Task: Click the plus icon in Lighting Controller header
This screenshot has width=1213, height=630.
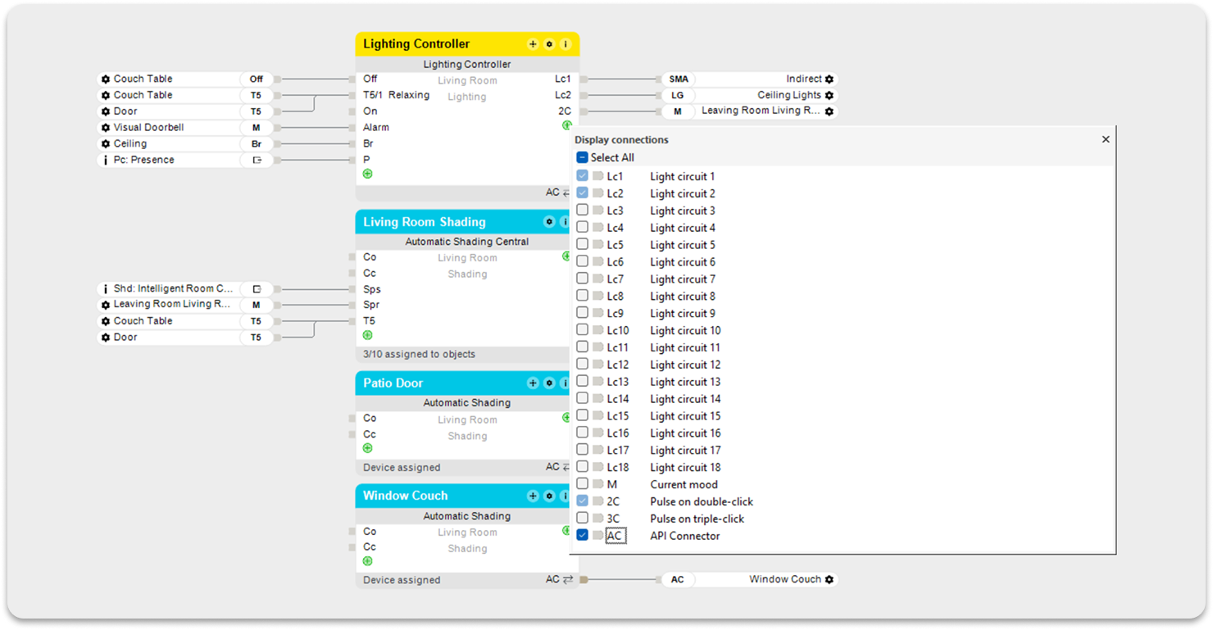Action: pos(533,44)
